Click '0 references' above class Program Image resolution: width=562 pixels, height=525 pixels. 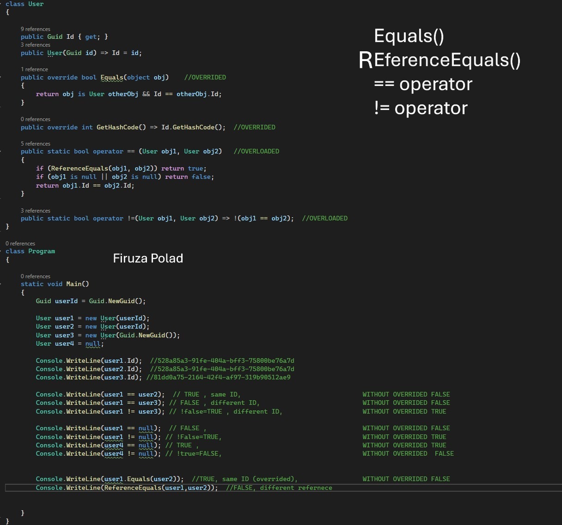pyautogui.click(x=20, y=243)
